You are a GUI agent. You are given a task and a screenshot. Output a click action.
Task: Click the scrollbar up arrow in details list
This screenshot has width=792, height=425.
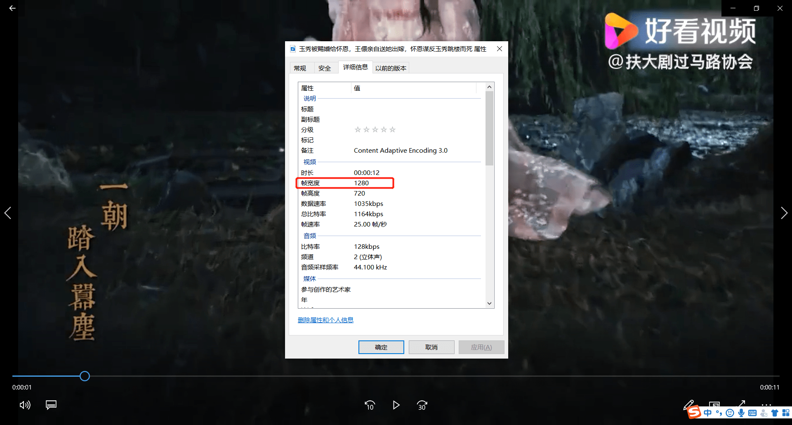click(490, 87)
